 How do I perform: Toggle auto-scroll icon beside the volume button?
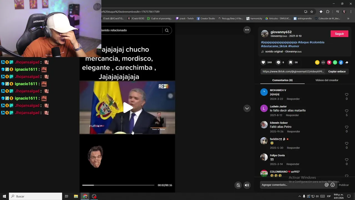tap(238, 185)
